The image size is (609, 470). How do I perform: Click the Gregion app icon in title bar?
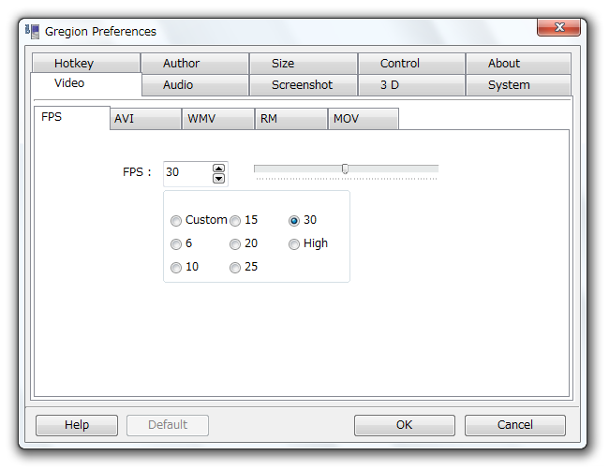click(32, 32)
